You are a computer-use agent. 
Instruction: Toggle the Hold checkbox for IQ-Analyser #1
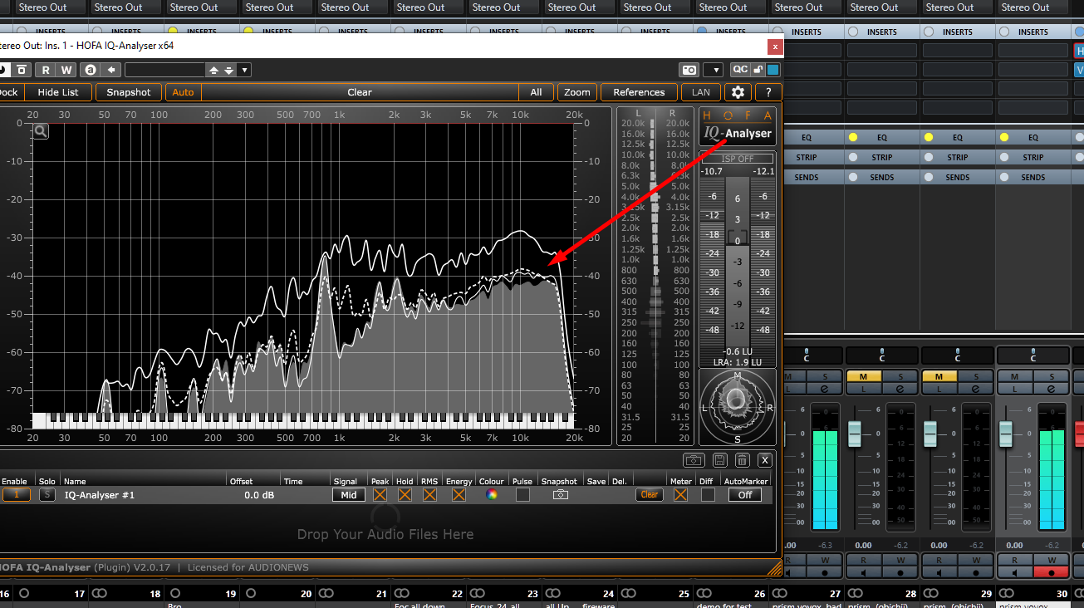point(405,495)
